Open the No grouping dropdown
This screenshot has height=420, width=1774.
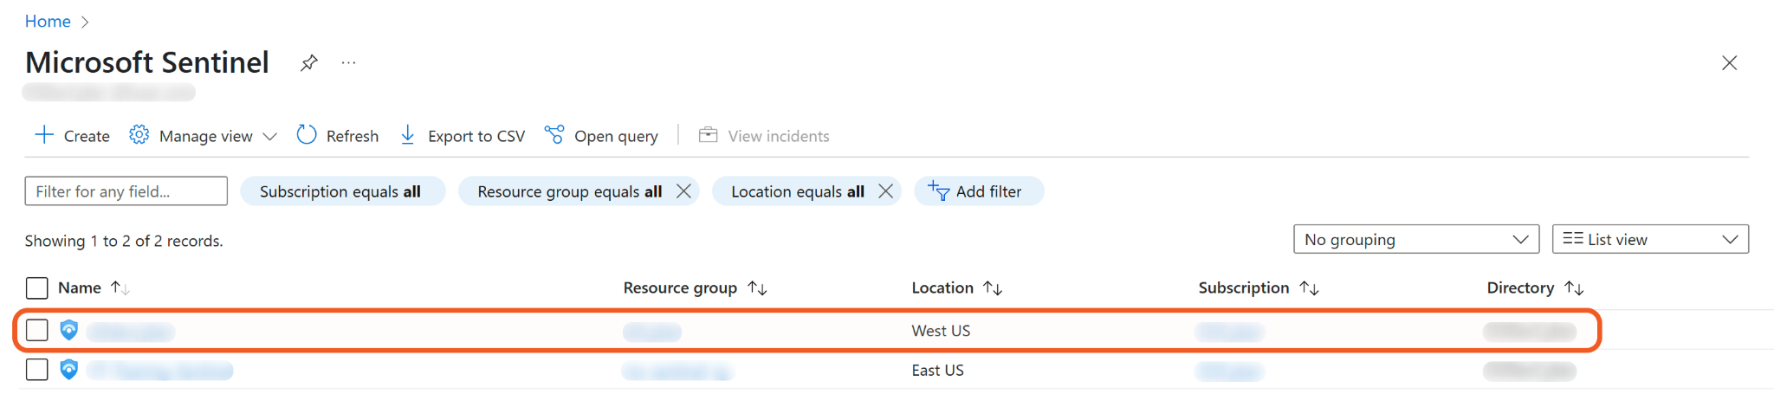click(1415, 240)
